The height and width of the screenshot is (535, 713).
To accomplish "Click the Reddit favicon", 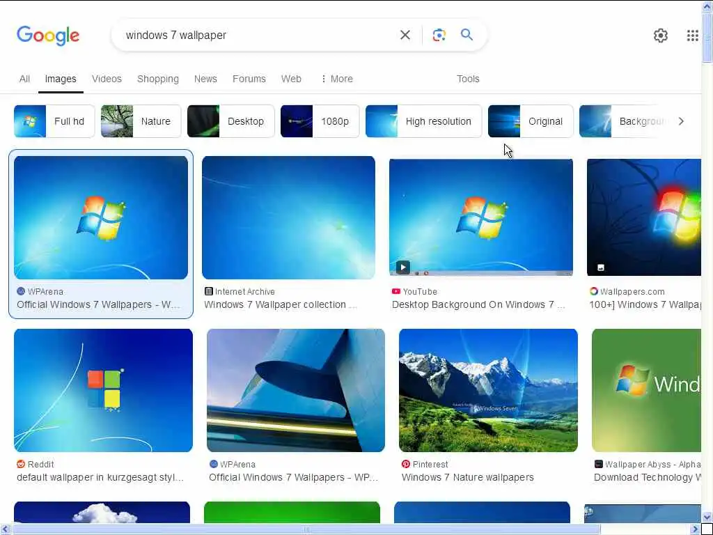I will (x=20, y=464).
